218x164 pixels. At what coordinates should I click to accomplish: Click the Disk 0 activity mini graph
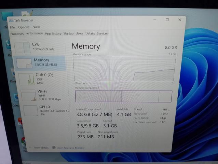[x=27, y=79]
